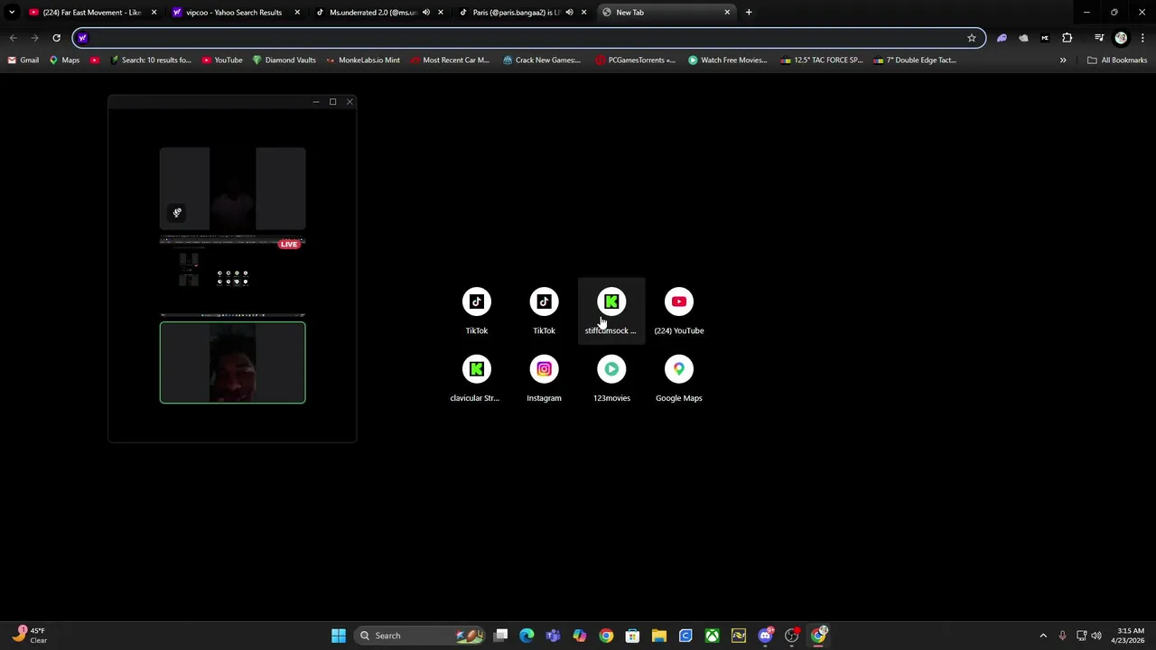Viewport: 1156px width, 650px height.
Task: Open the Diamond Vaults bookmark
Action: pyautogui.click(x=284, y=60)
